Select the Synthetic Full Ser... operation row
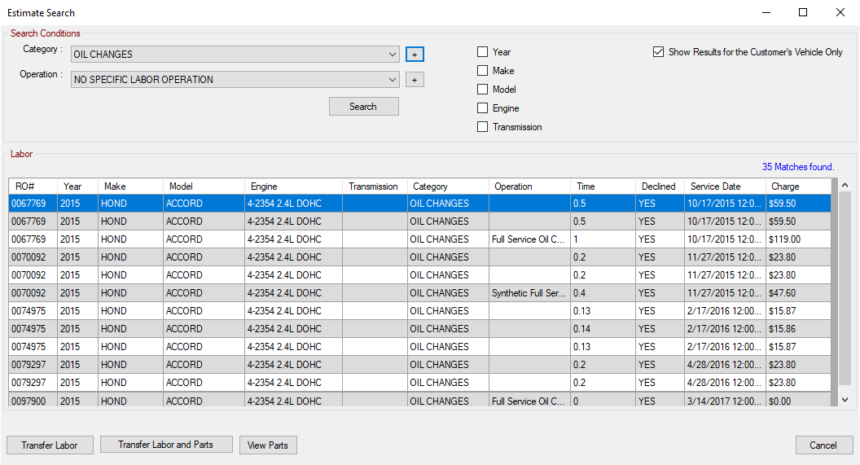The height and width of the screenshot is (465, 860). click(x=419, y=293)
